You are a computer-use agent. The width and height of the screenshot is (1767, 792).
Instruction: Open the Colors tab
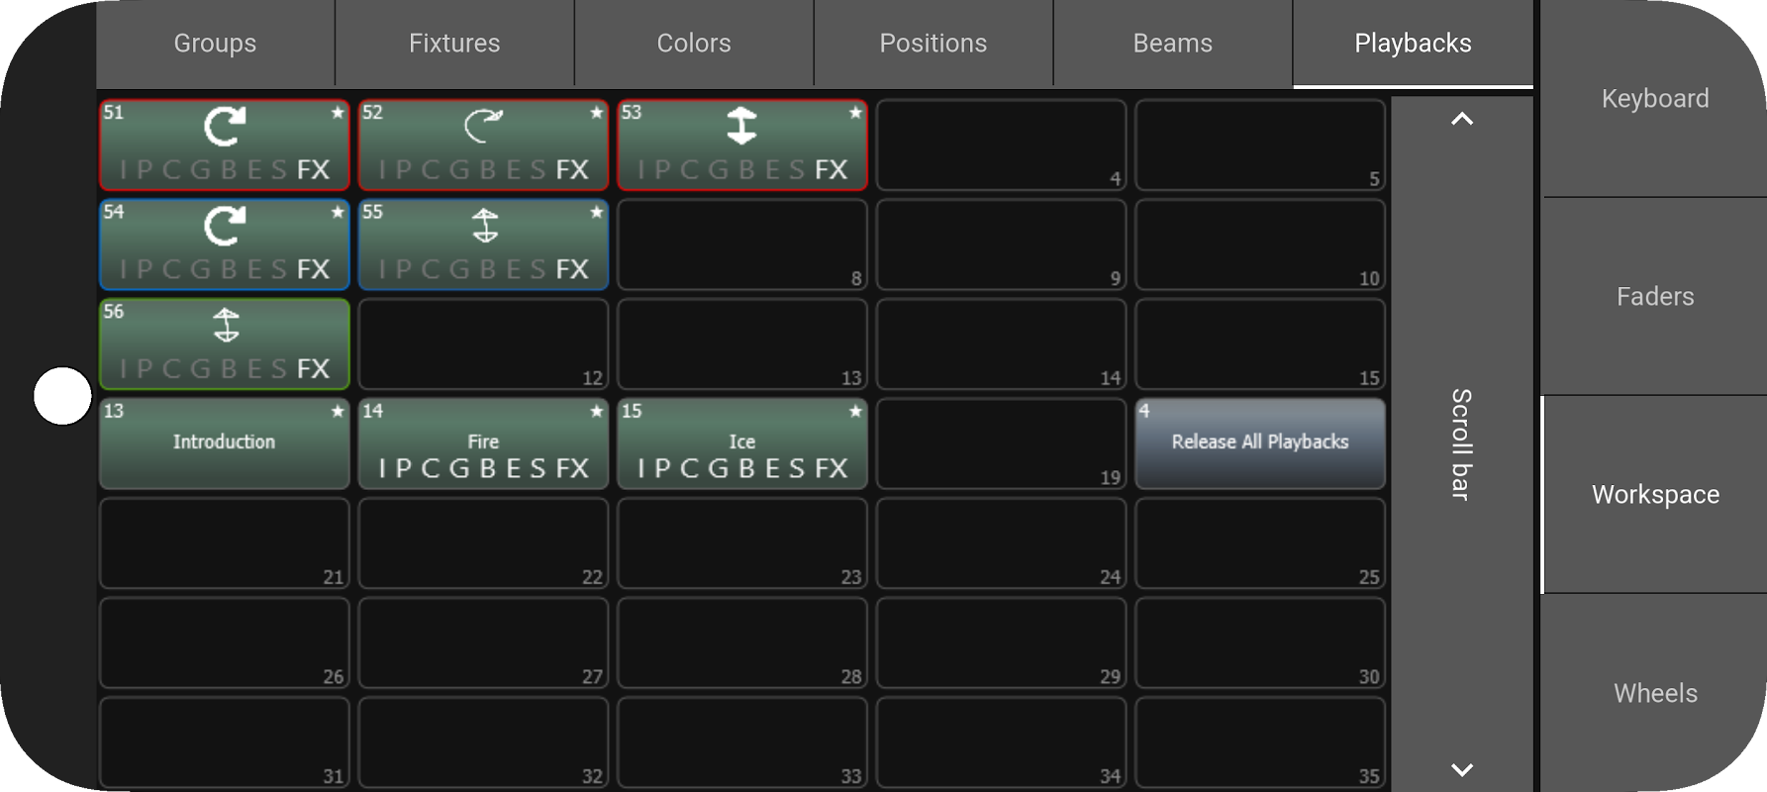[694, 44]
